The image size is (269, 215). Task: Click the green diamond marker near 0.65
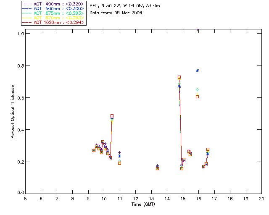click(x=197, y=90)
